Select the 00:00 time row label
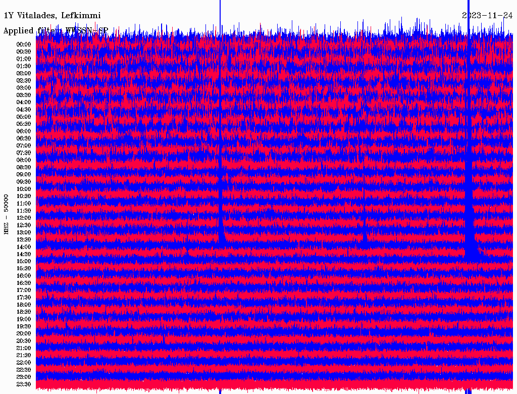The height and width of the screenshot is (394, 517). pos(24,44)
